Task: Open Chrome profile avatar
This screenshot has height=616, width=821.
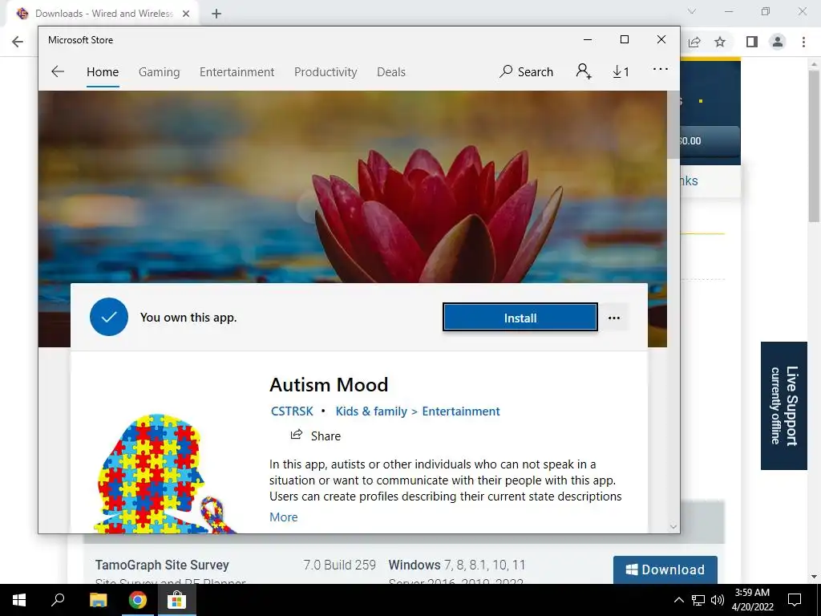Action: pyautogui.click(x=778, y=42)
